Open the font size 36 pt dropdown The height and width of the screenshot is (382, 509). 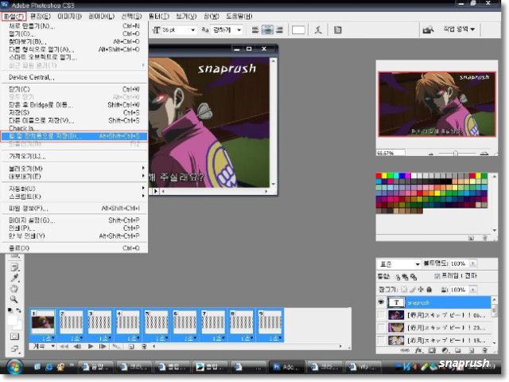pyautogui.click(x=193, y=30)
